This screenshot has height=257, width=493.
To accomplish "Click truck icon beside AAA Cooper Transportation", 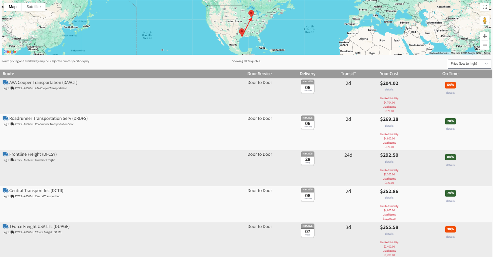I will pos(6,82).
